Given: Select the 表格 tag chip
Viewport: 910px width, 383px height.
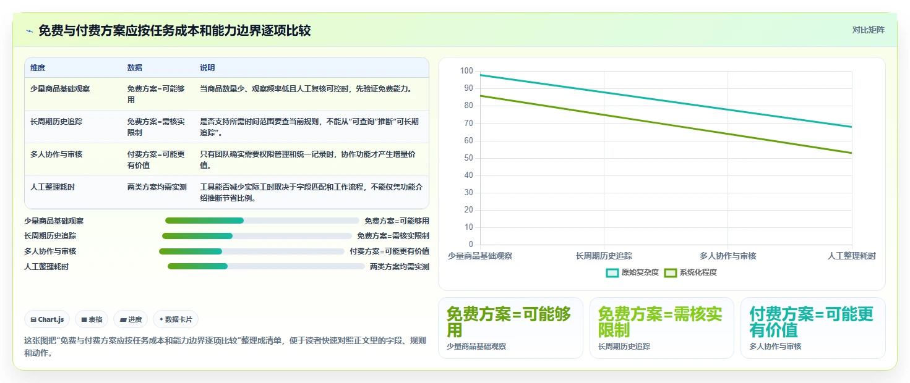Looking at the screenshot, I should [x=92, y=319].
